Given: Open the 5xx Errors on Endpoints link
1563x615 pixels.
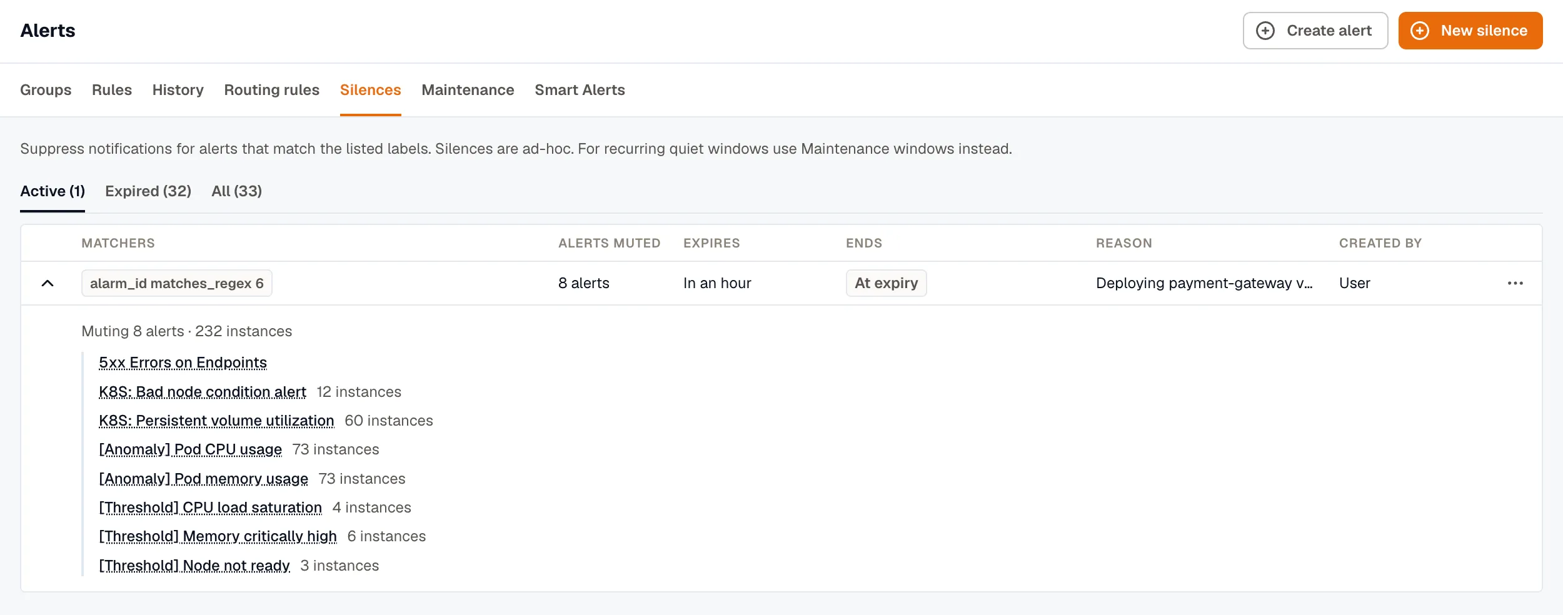Looking at the screenshot, I should (x=183, y=362).
